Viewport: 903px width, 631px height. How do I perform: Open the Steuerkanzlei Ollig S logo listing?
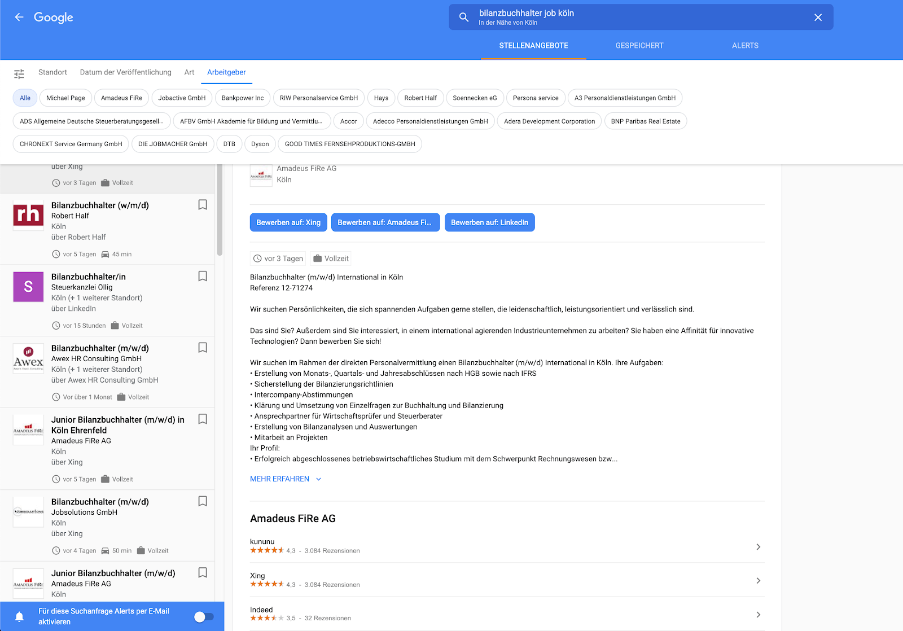pos(28,287)
